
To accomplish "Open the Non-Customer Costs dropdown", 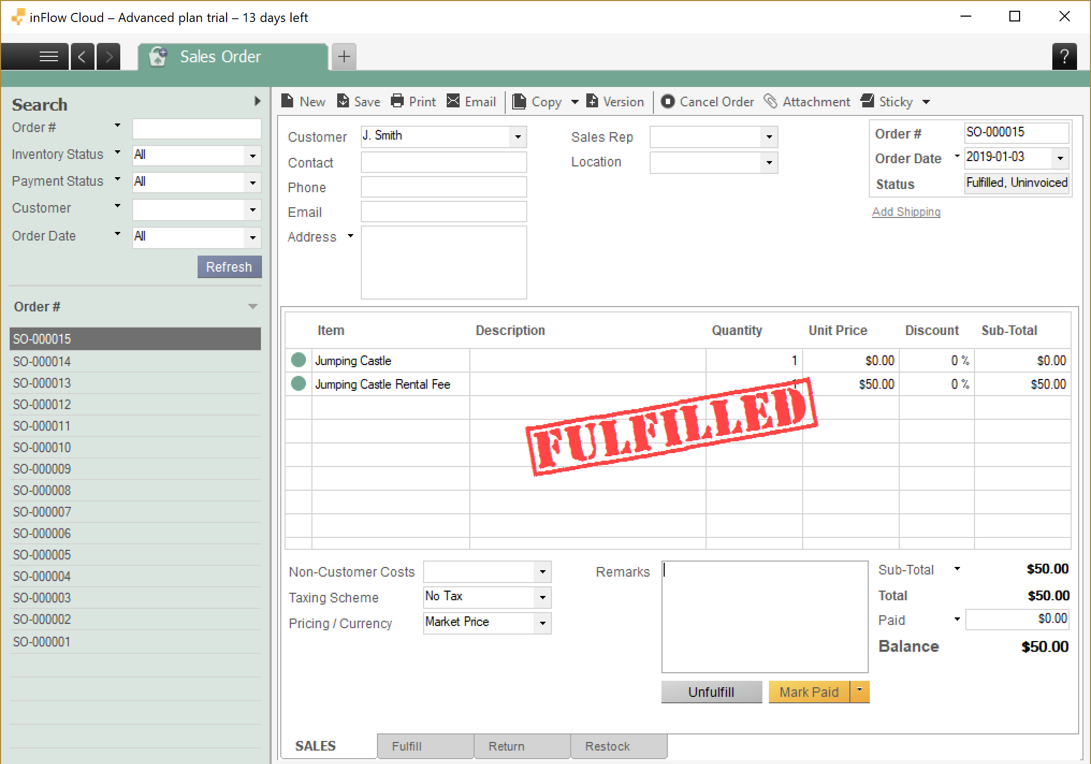I will coord(542,572).
